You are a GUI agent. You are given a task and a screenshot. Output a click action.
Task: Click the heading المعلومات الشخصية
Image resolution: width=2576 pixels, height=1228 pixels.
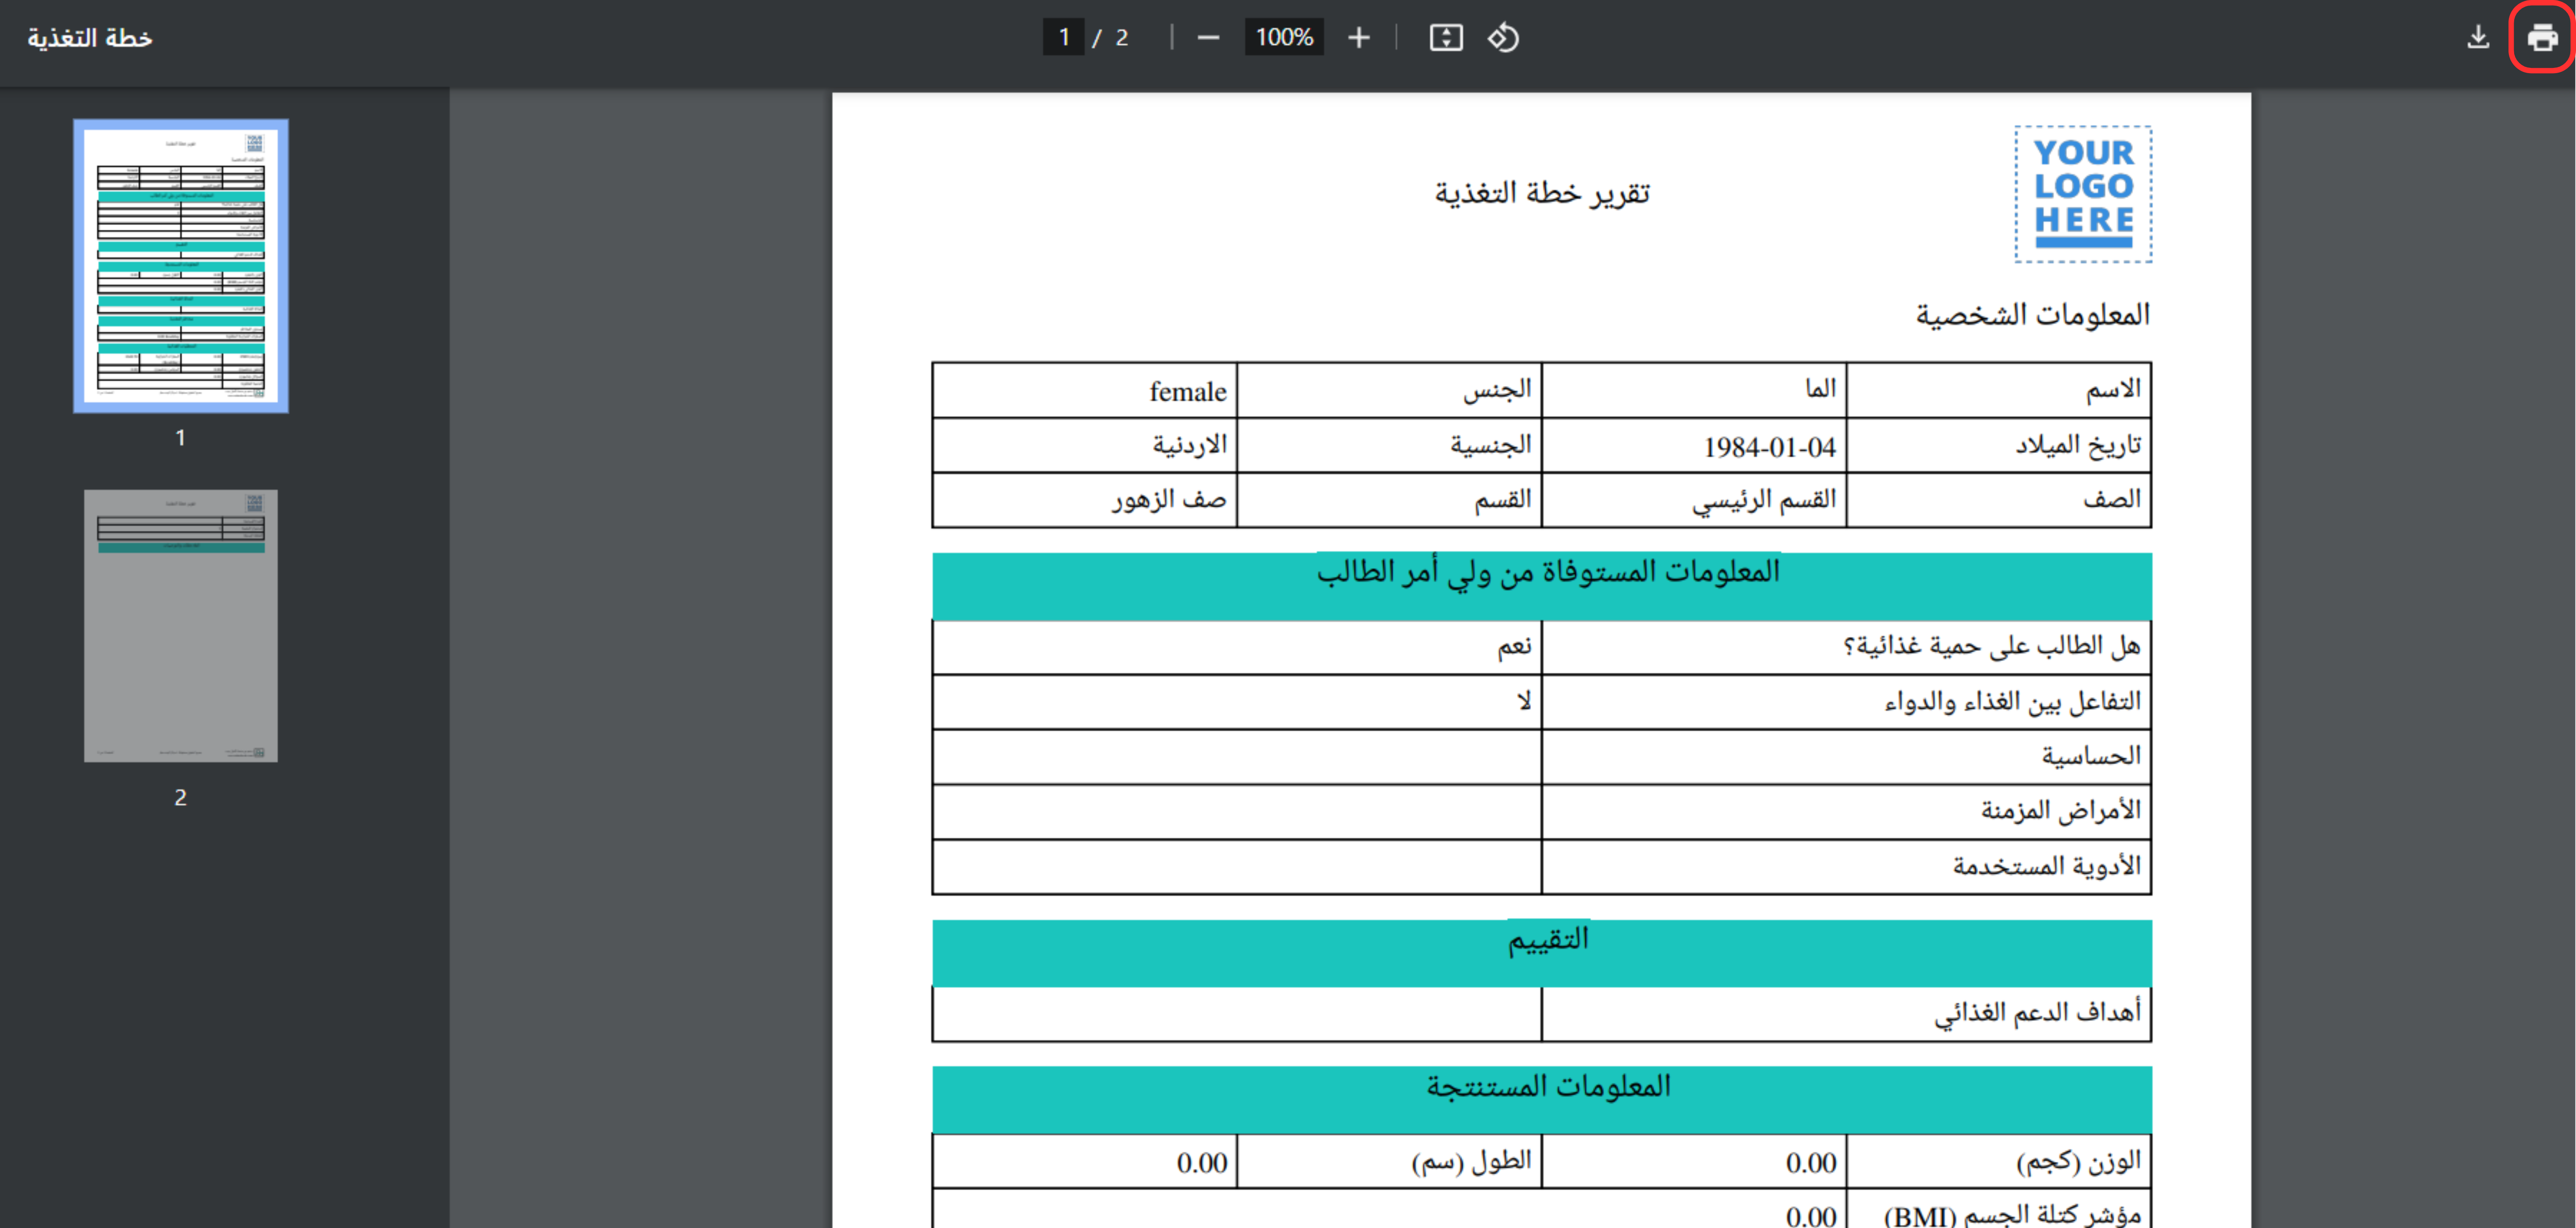[2033, 316]
